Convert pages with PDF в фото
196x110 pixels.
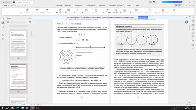pos(68,11)
